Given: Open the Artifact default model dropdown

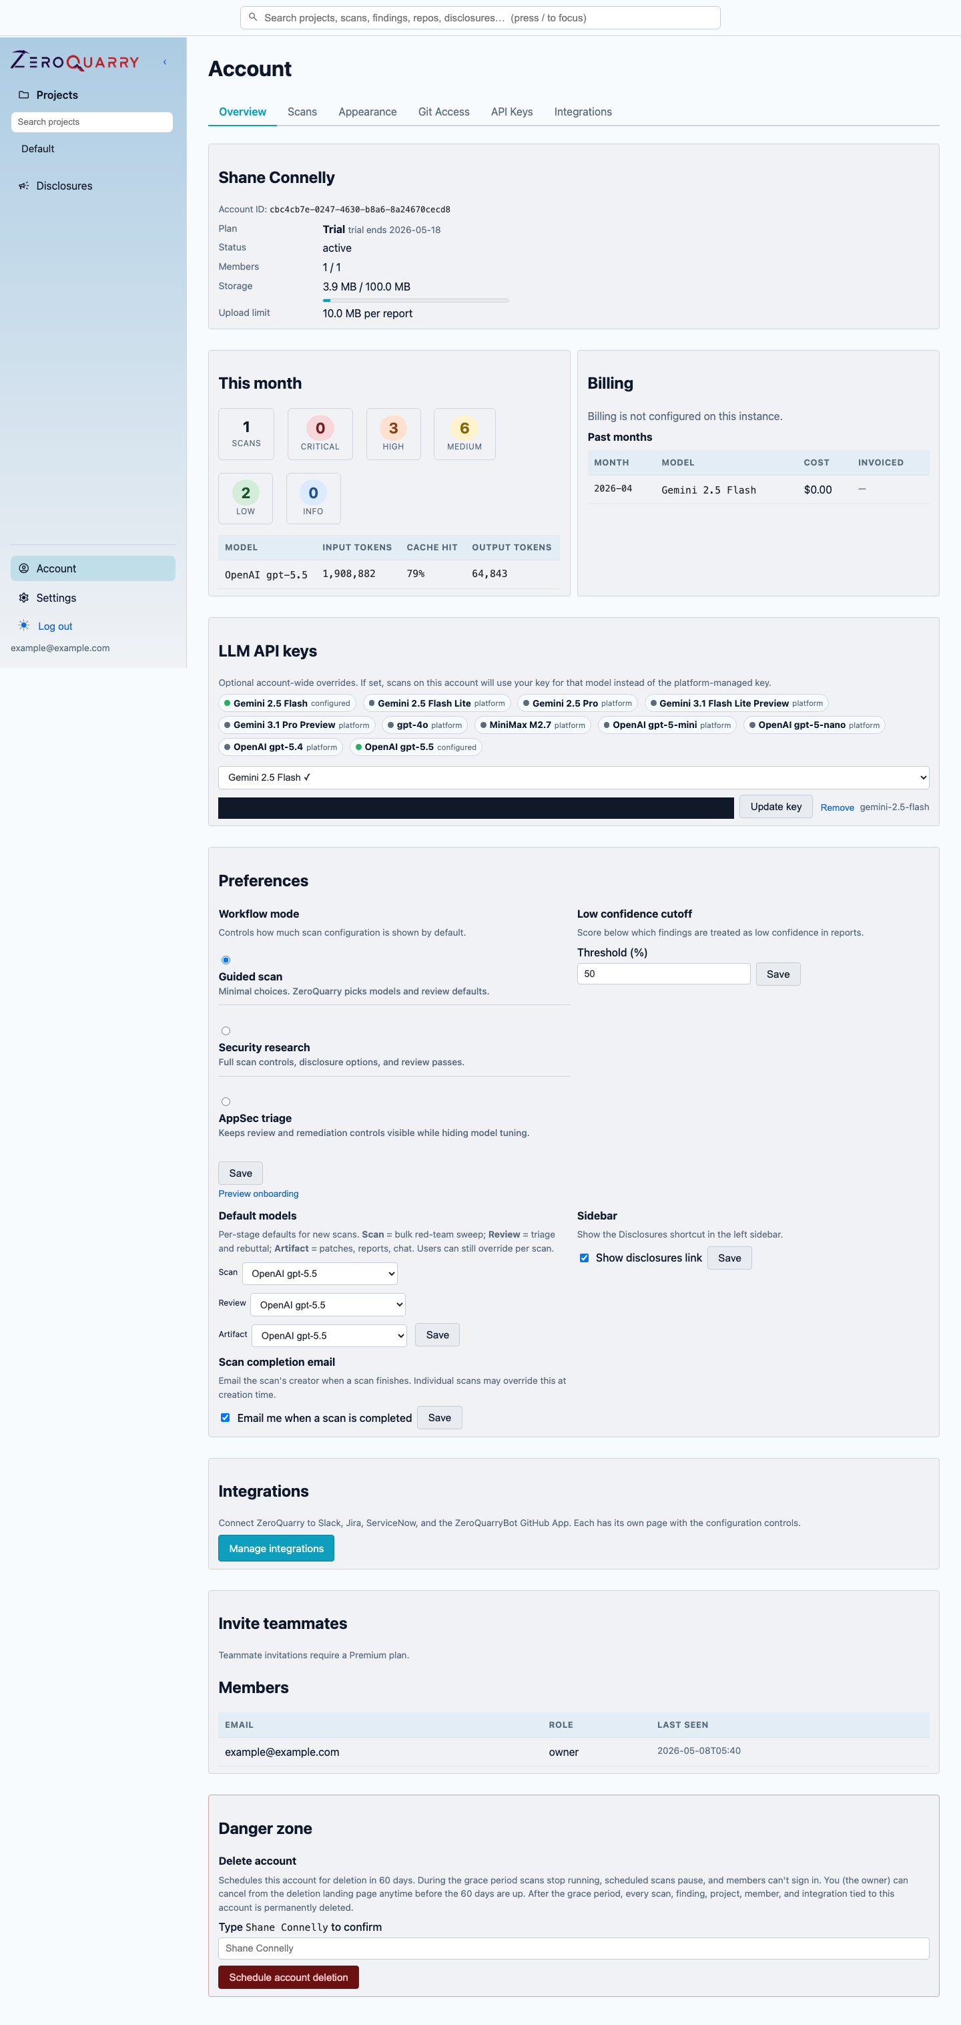Looking at the screenshot, I should [x=329, y=1336].
